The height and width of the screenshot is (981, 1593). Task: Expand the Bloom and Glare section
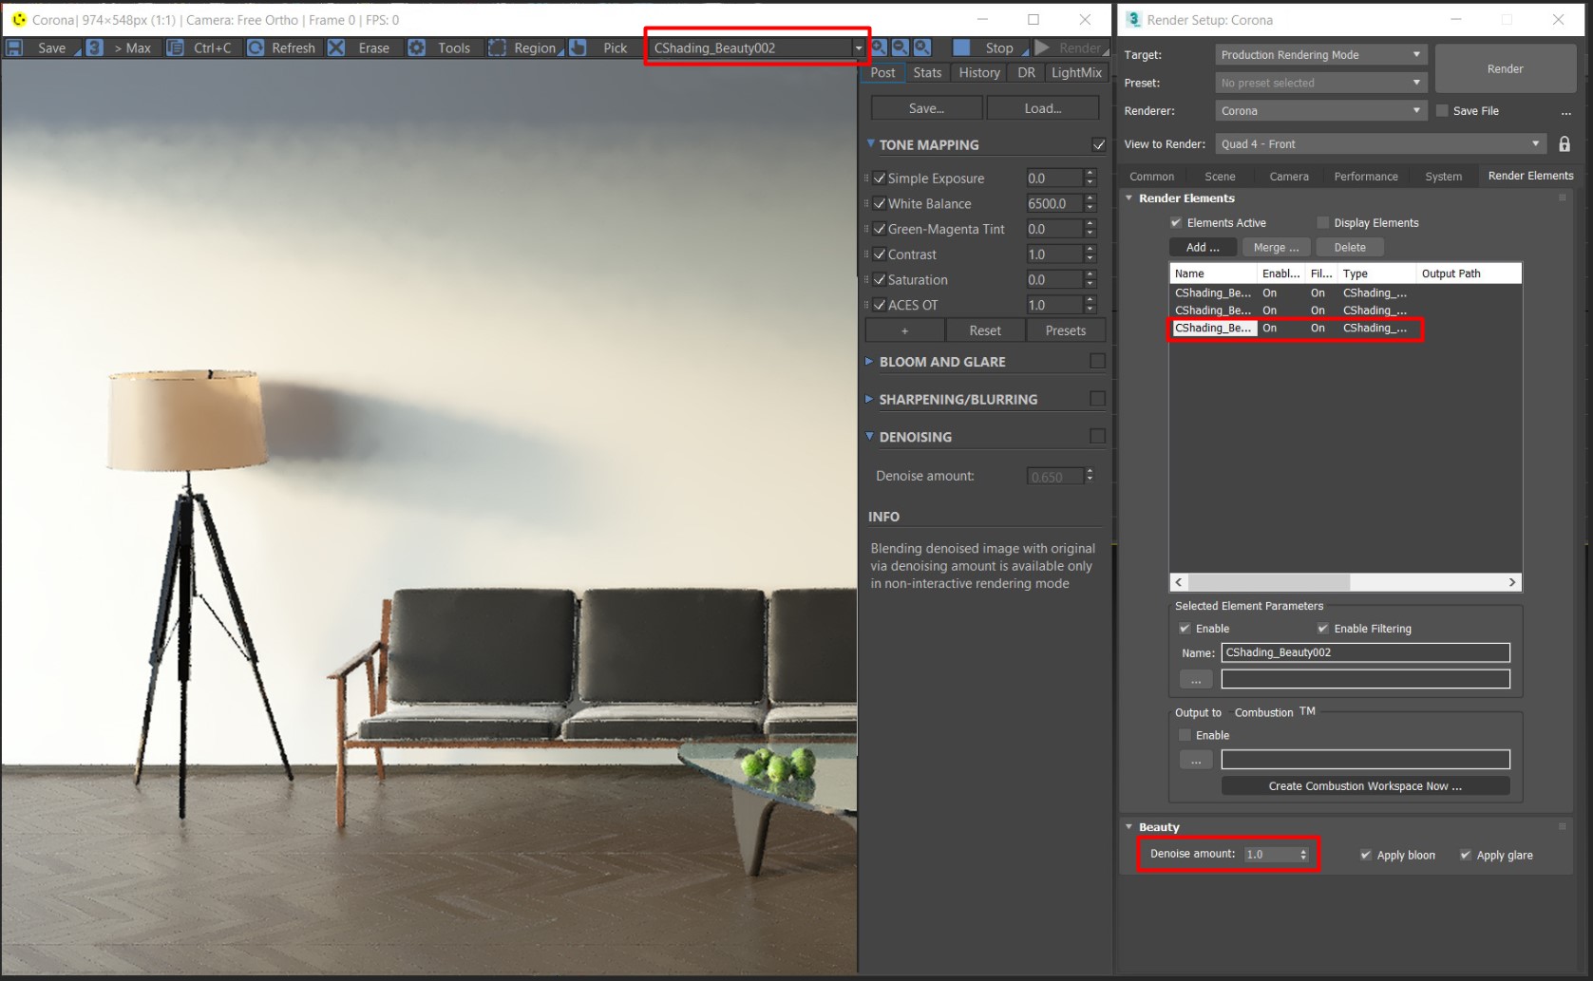869,361
